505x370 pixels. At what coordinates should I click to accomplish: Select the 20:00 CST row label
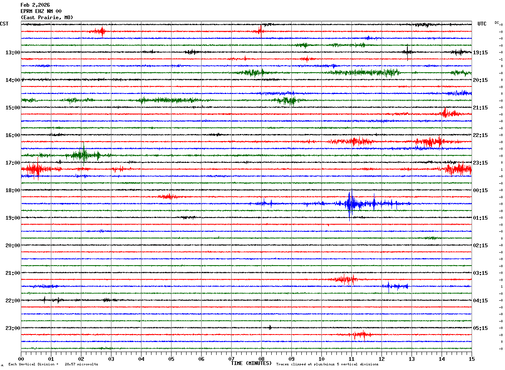13,246
